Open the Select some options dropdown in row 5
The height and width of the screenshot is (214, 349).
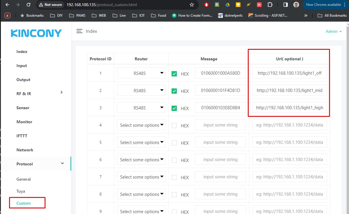[141, 142]
